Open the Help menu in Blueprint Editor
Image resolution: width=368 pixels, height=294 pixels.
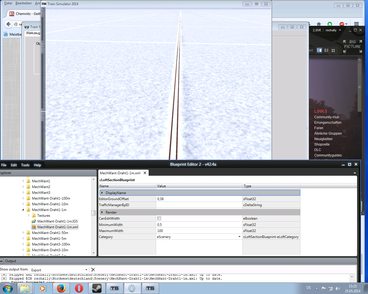[x=37, y=165]
